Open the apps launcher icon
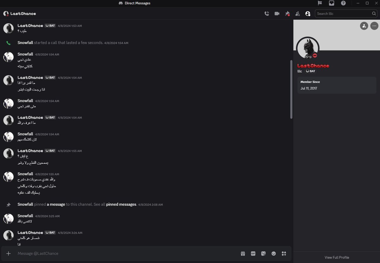The height and width of the screenshot is (263, 380). [284, 254]
